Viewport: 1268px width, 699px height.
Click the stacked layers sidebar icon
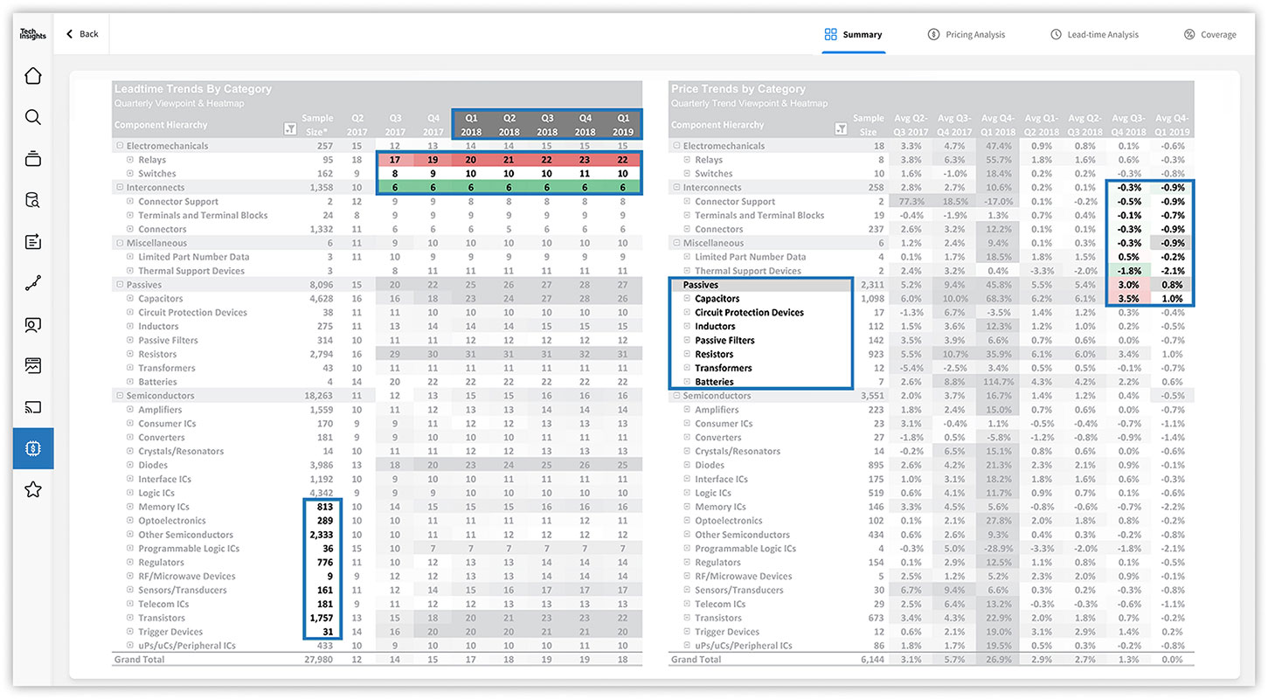33,159
